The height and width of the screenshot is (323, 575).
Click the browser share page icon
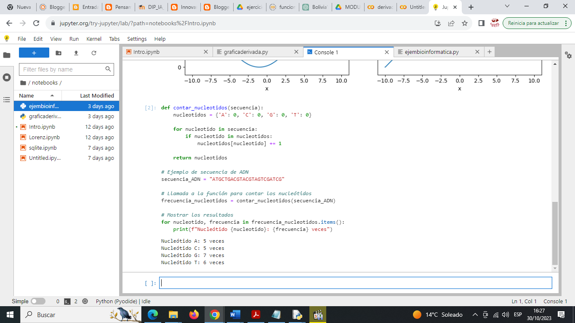pos(451,23)
